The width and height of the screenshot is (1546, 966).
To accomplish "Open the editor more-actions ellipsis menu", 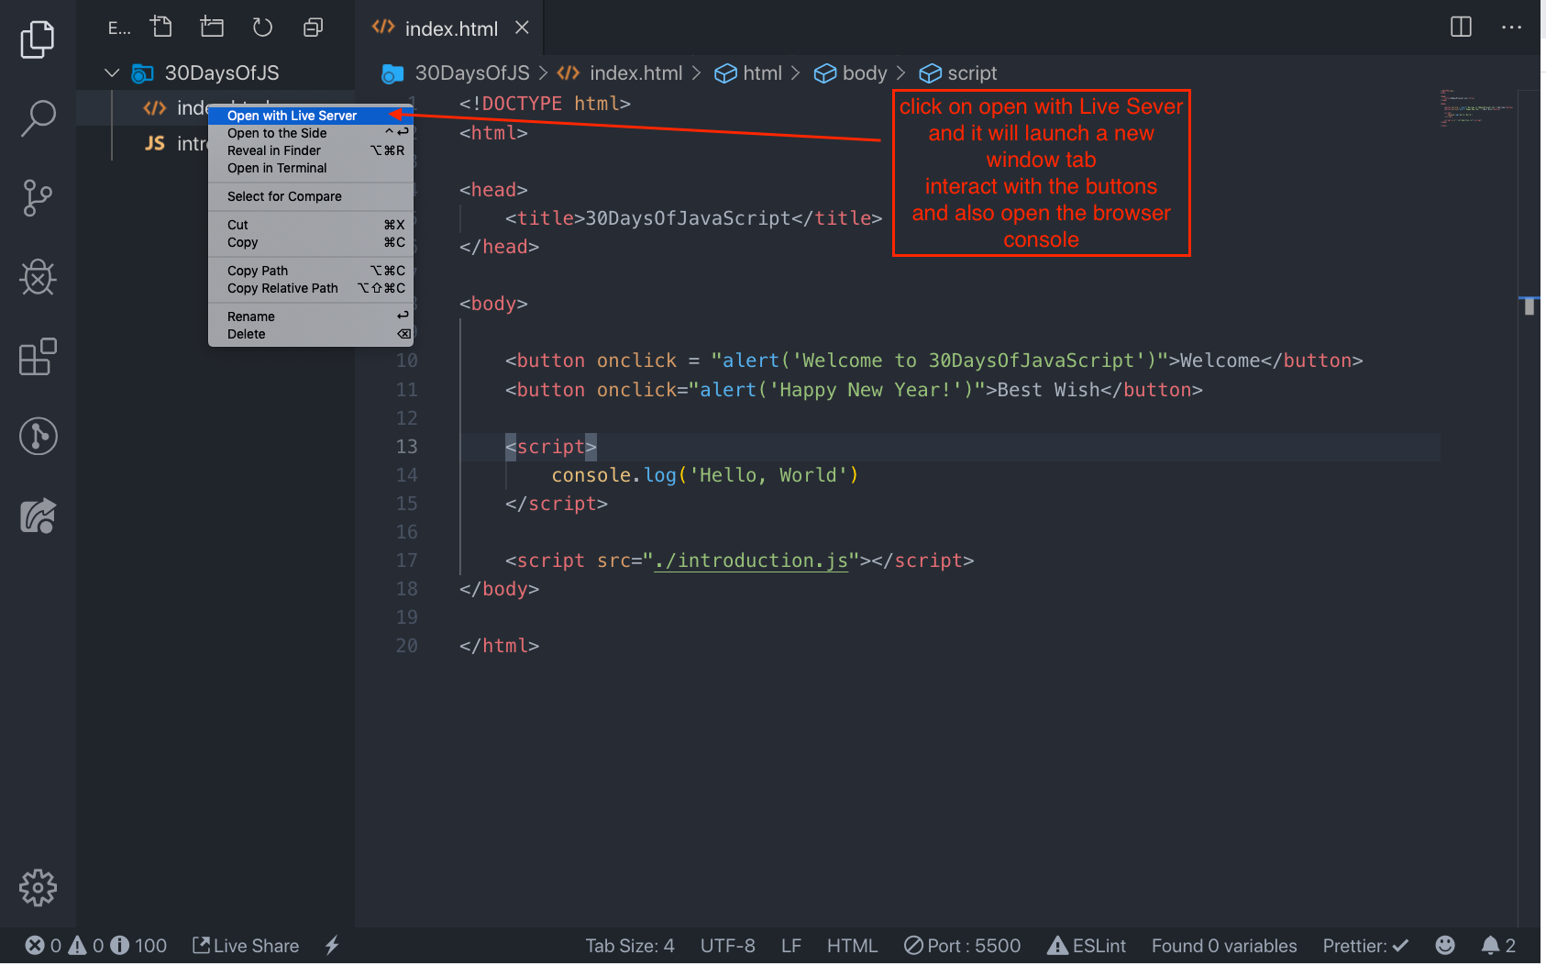I will pyautogui.click(x=1511, y=27).
